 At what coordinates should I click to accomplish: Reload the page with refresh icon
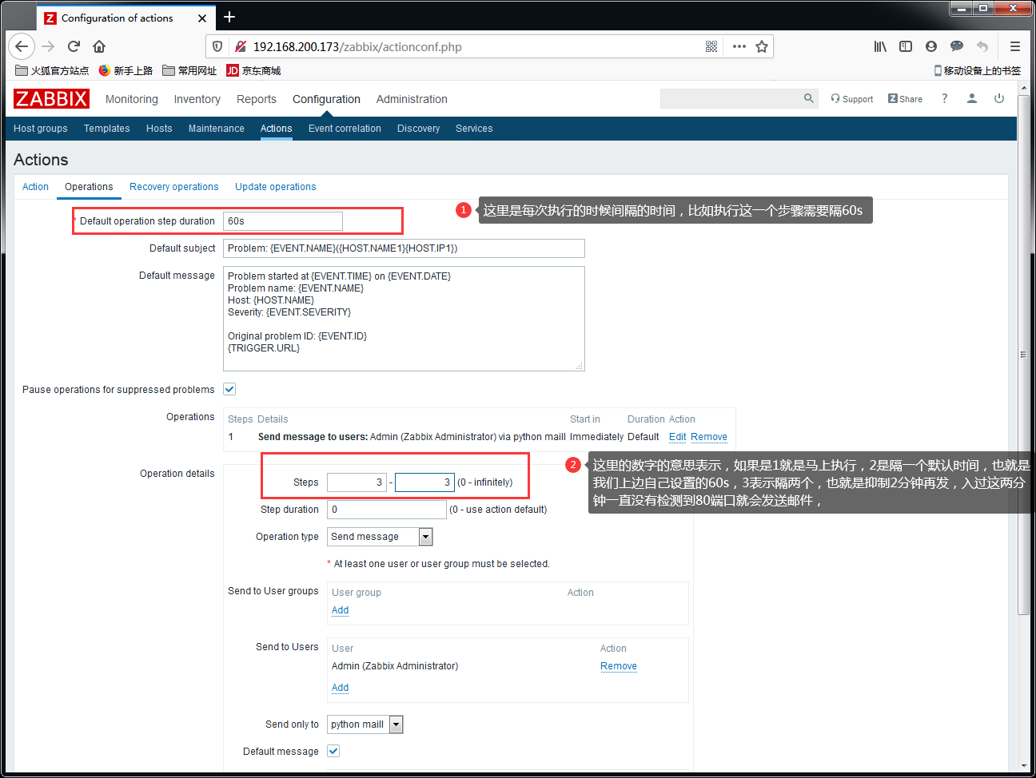click(x=74, y=46)
